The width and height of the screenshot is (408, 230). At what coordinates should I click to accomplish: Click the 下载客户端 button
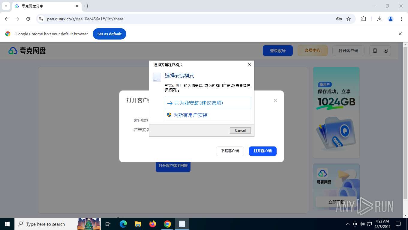click(x=230, y=151)
